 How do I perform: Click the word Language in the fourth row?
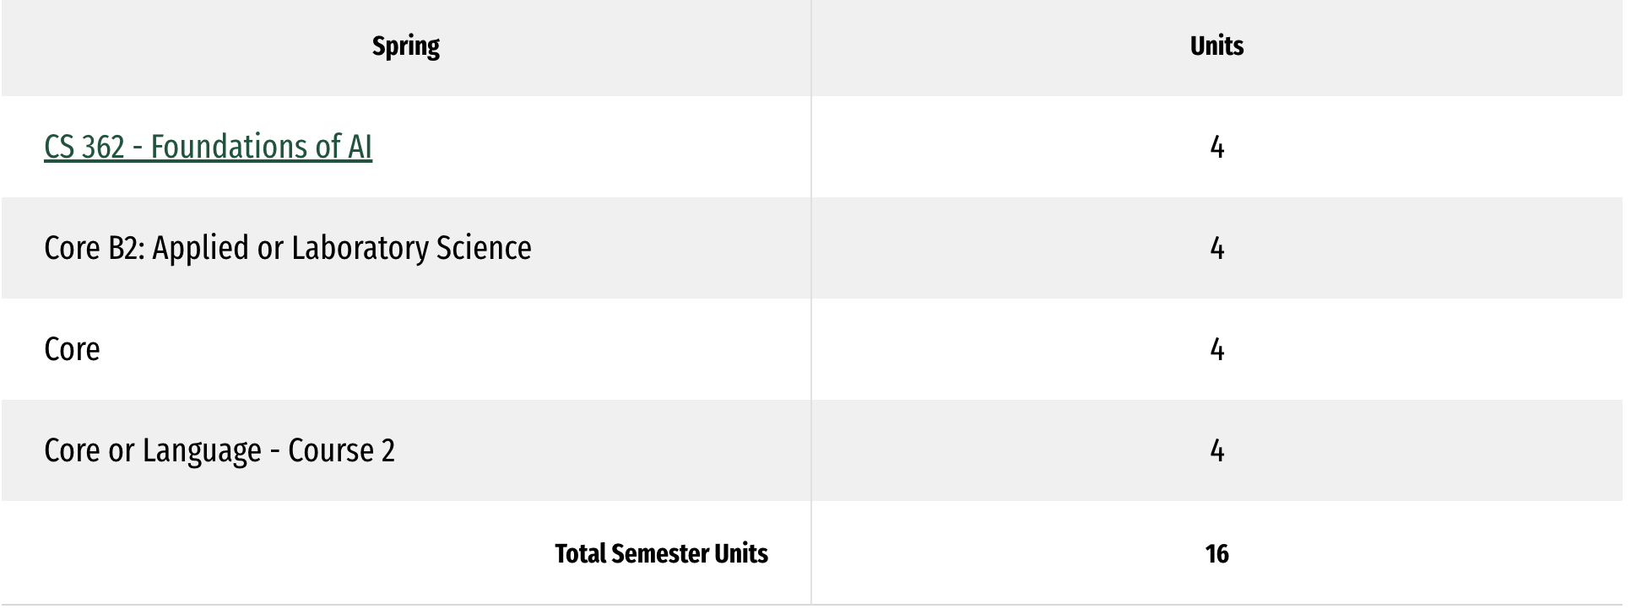(202, 450)
